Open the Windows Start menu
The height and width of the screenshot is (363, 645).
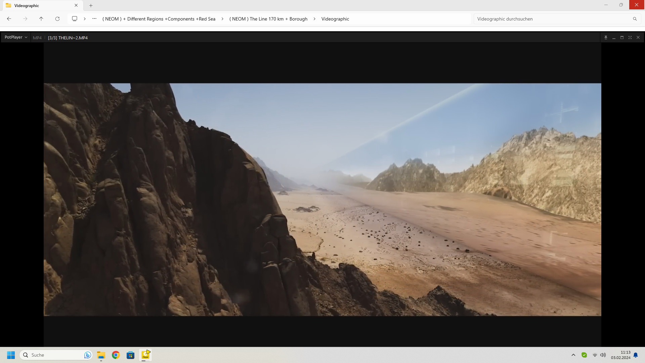[11, 355]
